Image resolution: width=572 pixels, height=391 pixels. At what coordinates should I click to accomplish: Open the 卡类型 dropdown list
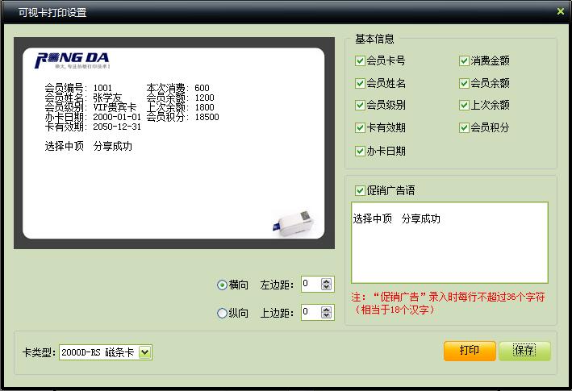tap(144, 351)
